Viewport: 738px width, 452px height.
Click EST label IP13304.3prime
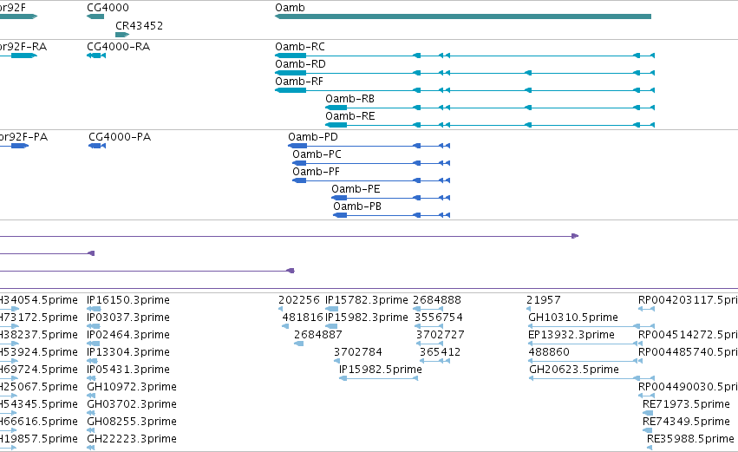click(x=128, y=352)
